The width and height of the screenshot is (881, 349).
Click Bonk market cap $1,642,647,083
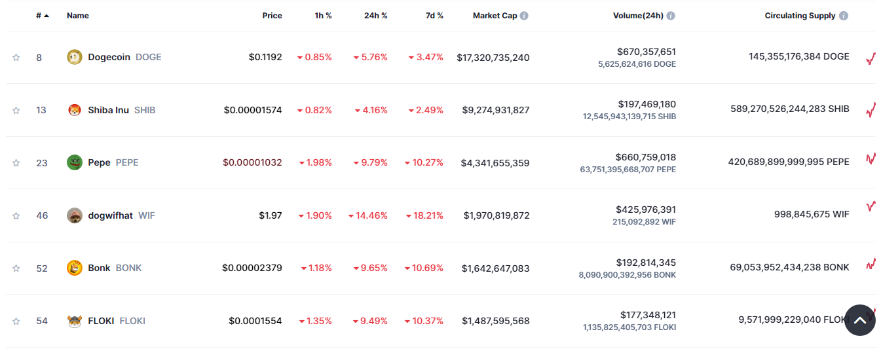click(496, 268)
